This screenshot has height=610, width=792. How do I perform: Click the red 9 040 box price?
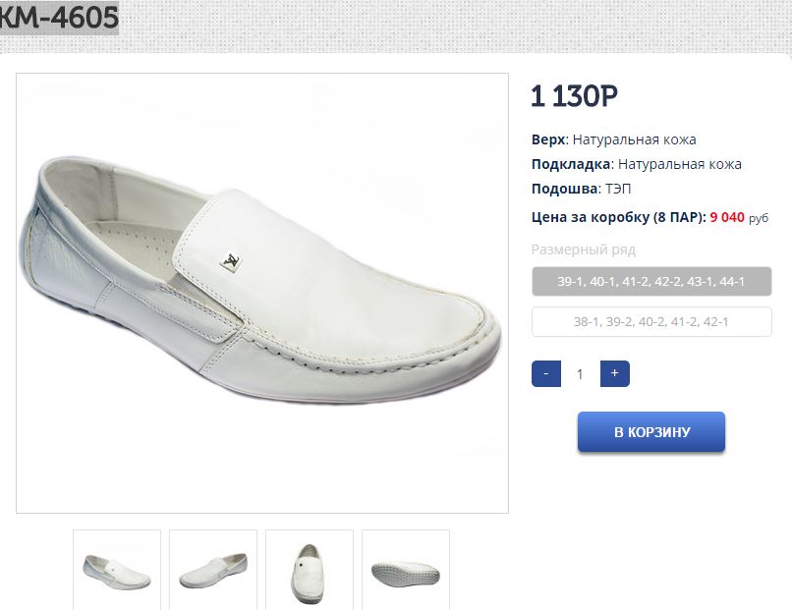(x=727, y=217)
